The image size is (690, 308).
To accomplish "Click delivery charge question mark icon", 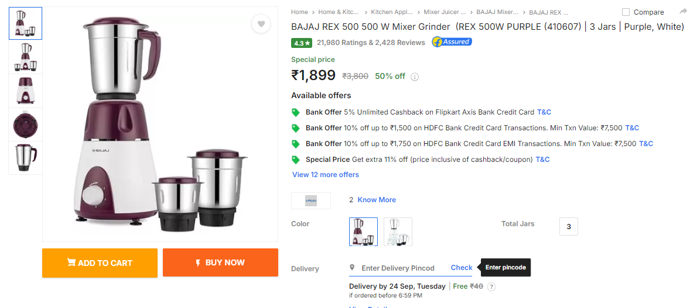I will [x=491, y=286].
